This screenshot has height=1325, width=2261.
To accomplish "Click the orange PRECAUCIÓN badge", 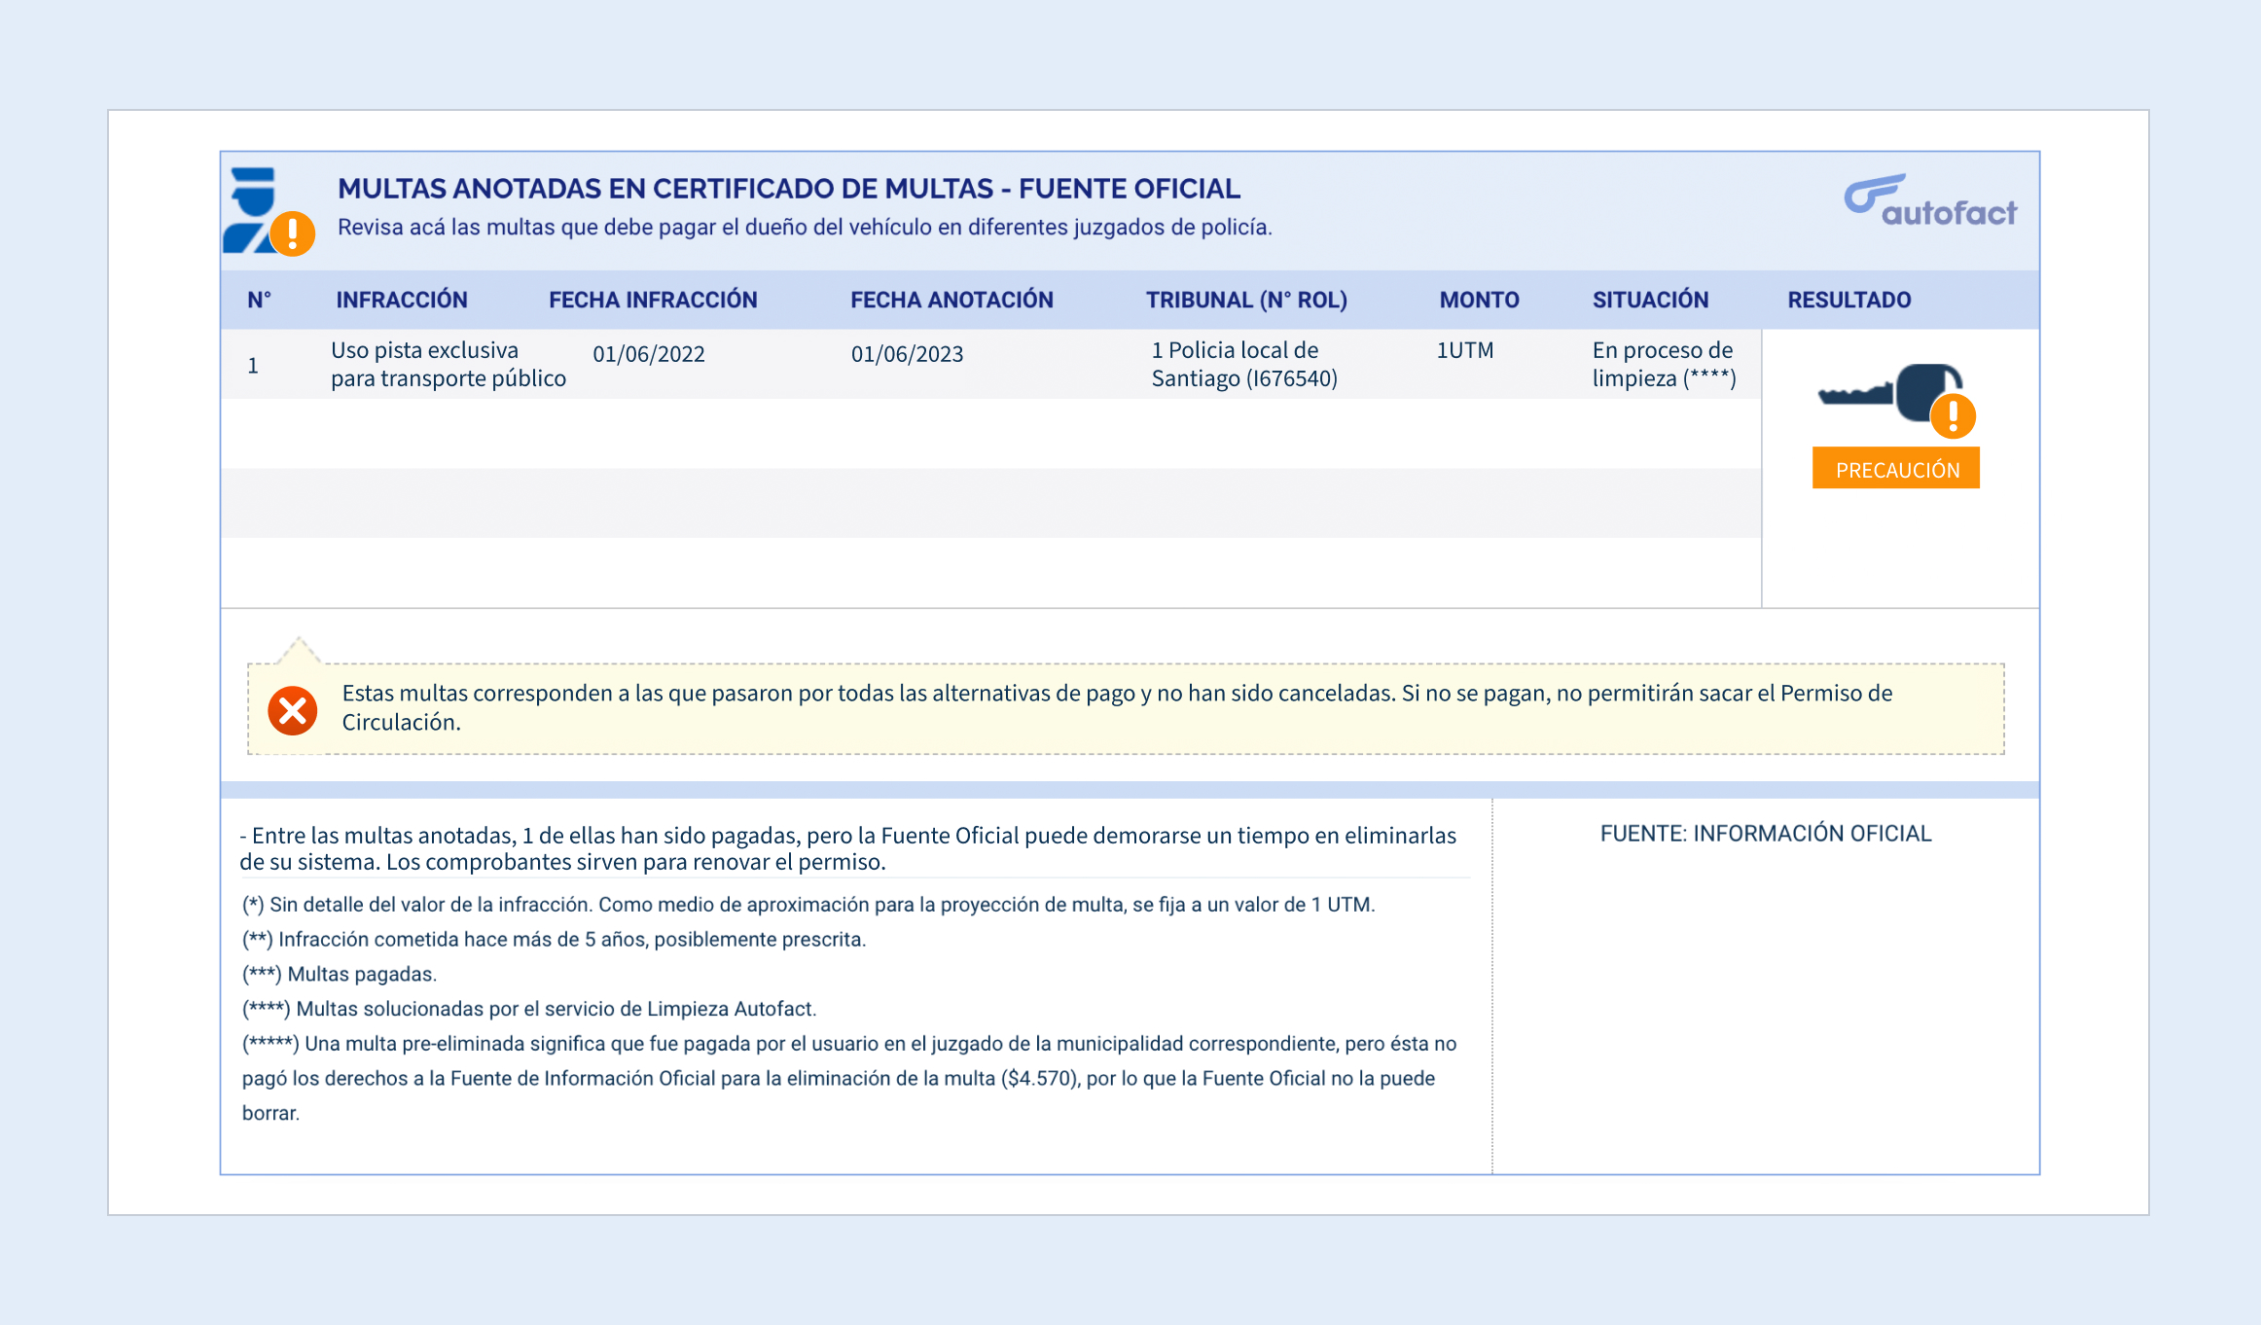I will pos(1895,469).
